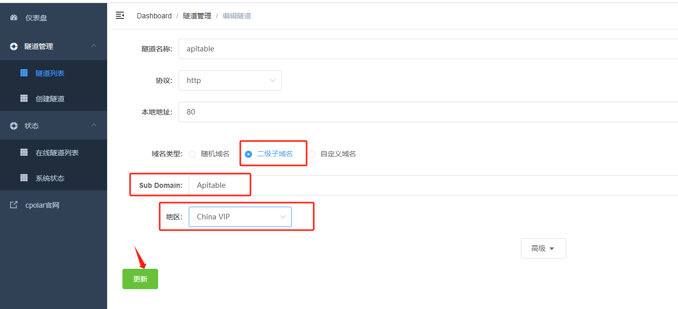Click the table icon beside 系统状态
Image resolution: width=678 pixels, height=309 pixels.
point(24,178)
